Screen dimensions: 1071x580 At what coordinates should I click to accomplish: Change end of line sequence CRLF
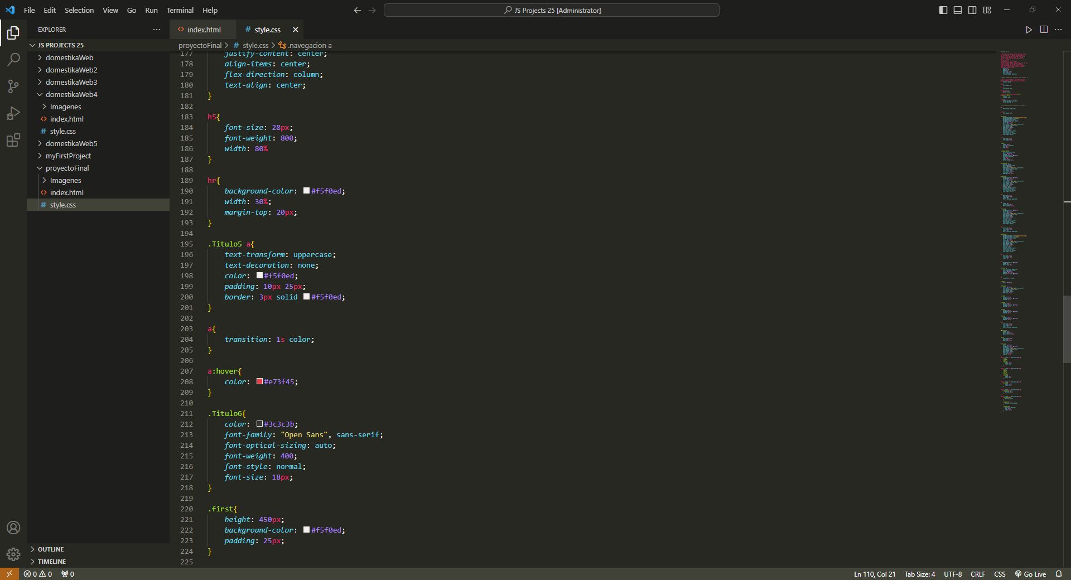coord(978,574)
